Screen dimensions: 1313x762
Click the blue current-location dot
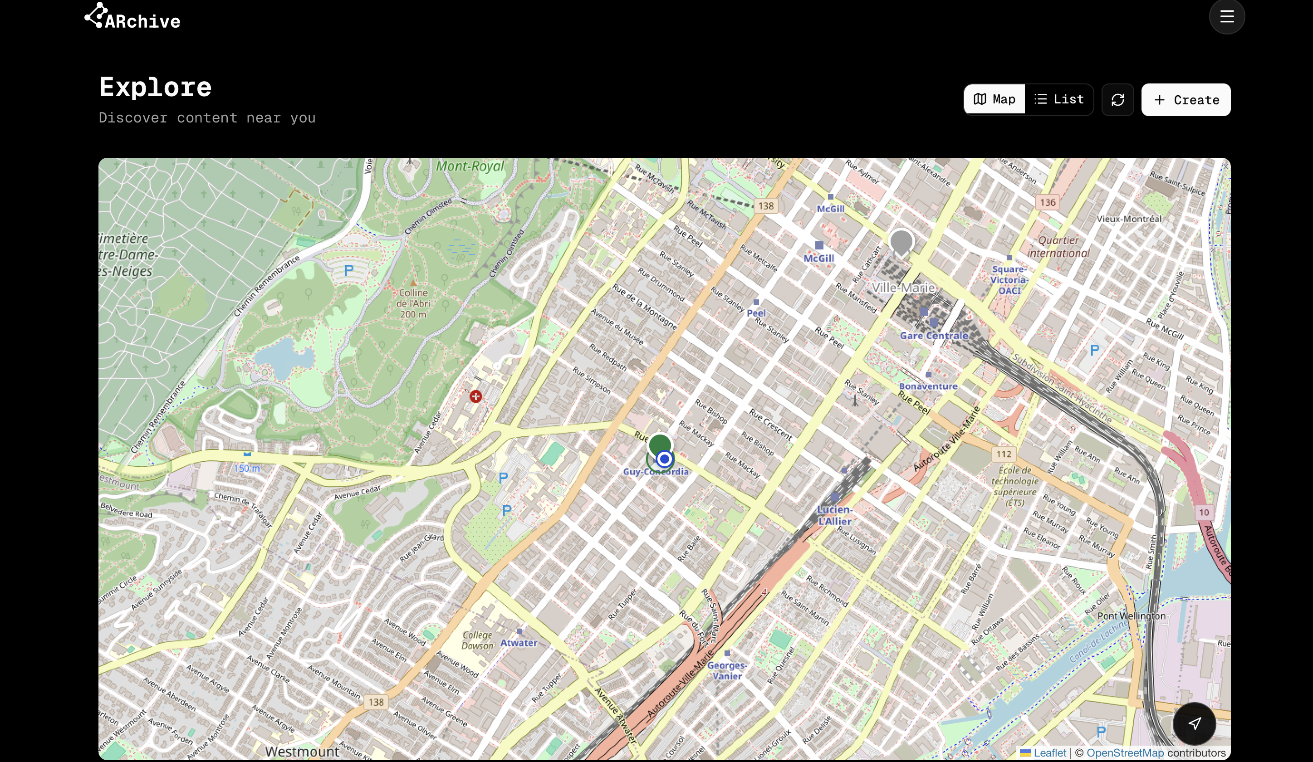pyautogui.click(x=664, y=459)
